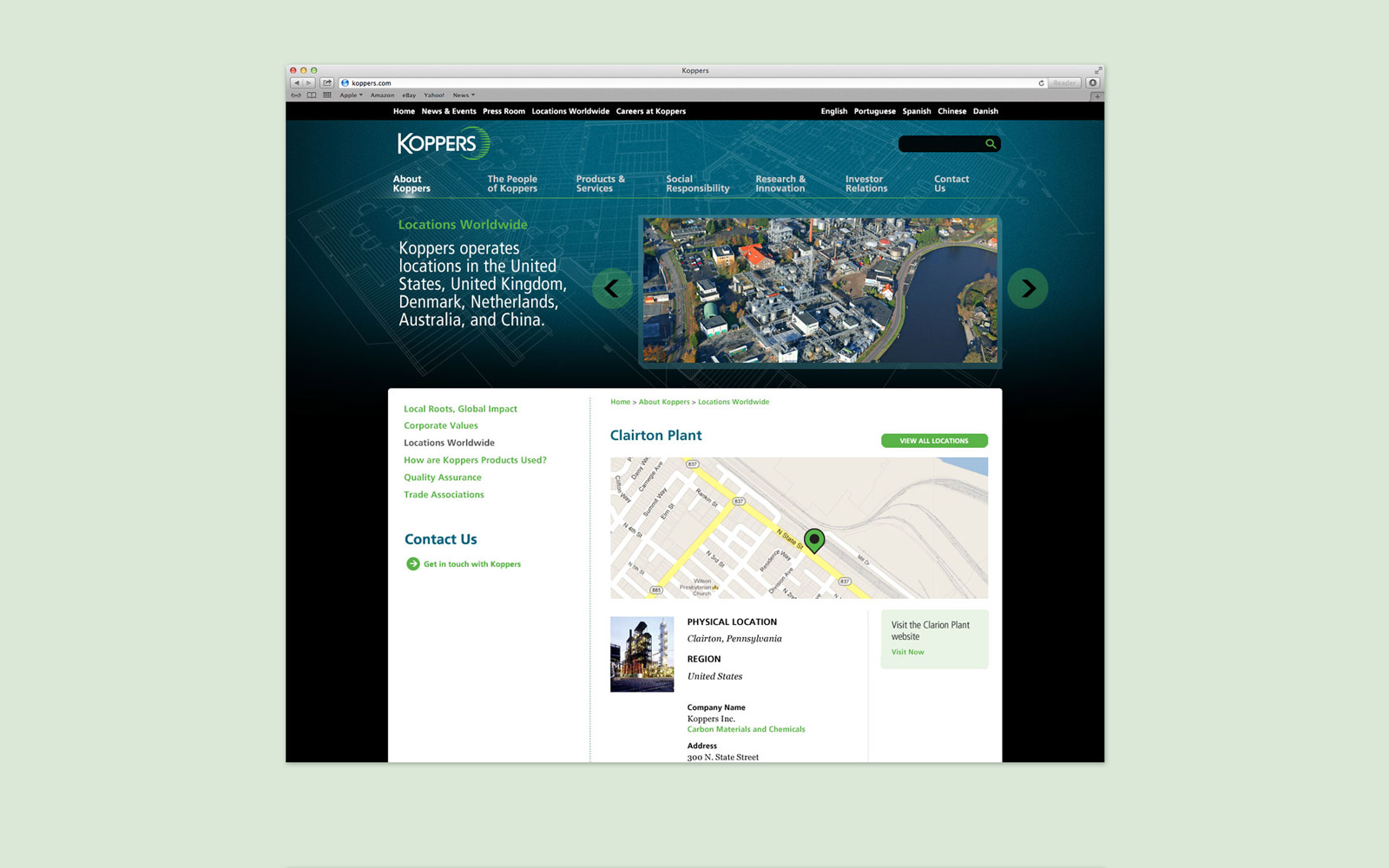
Task: Expand the Apple bookmarks dropdown
Action: pyautogui.click(x=351, y=95)
